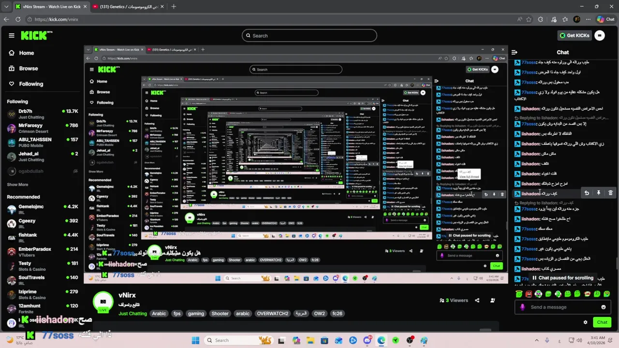Open Discord from the taskbar
Viewport: 619px width, 348px height.
(368, 340)
